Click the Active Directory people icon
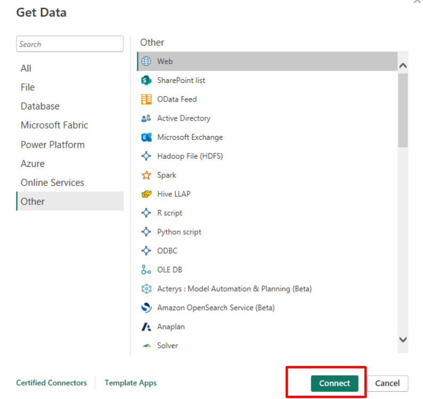The height and width of the screenshot is (399, 423). click(146, 118)
